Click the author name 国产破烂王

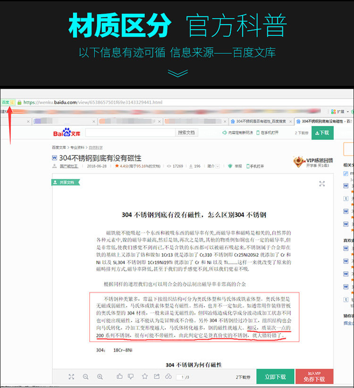click(69, 166)
